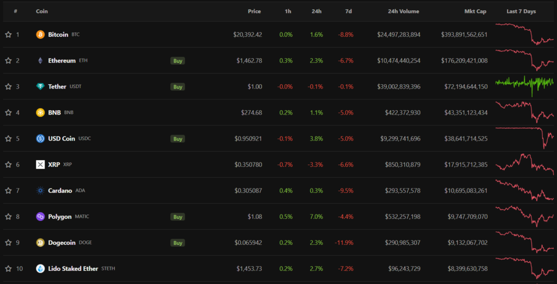The image size is (557, 284).
Task: Star XRP as a favorite
Action: tap(8, 165)
